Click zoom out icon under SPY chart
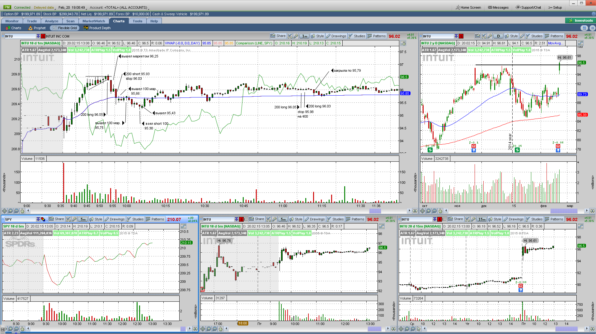The width and height of the screenshot is (596, 334). pos(16,329)
